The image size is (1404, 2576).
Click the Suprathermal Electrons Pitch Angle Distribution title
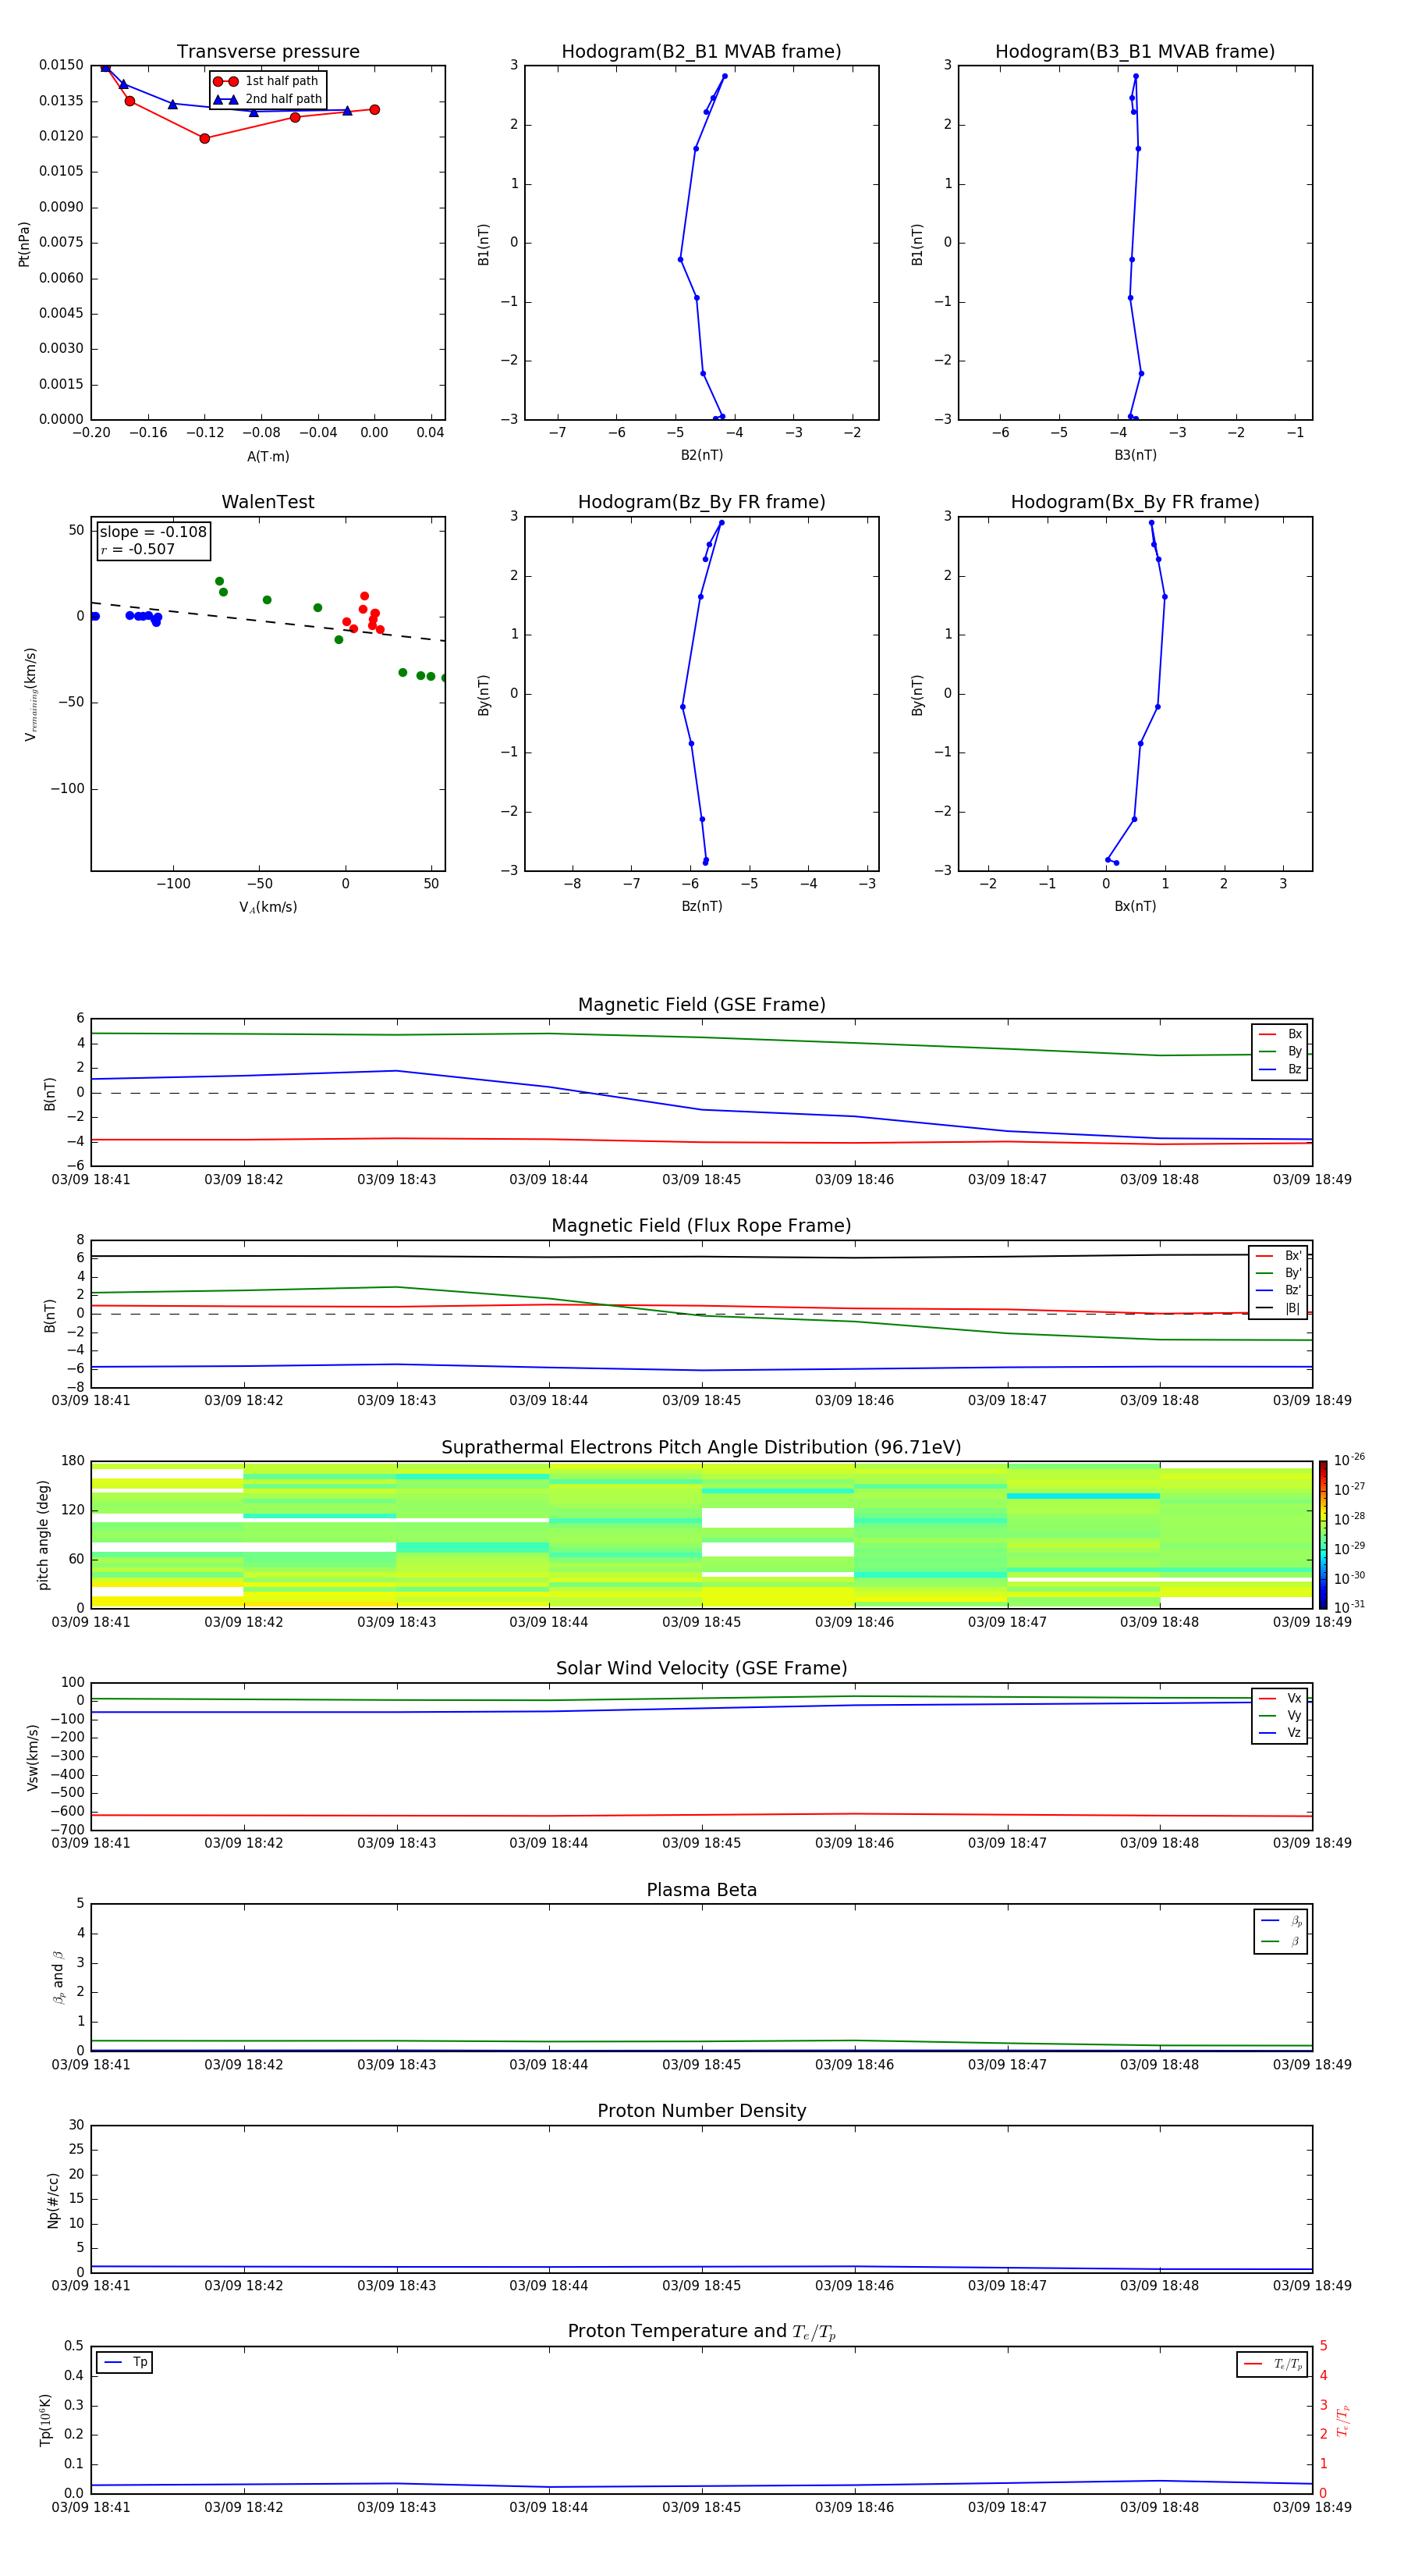coord(701,1447)
